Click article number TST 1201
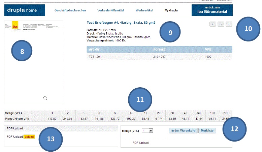Viewport: 262px width, 152px height. (95, 57)
